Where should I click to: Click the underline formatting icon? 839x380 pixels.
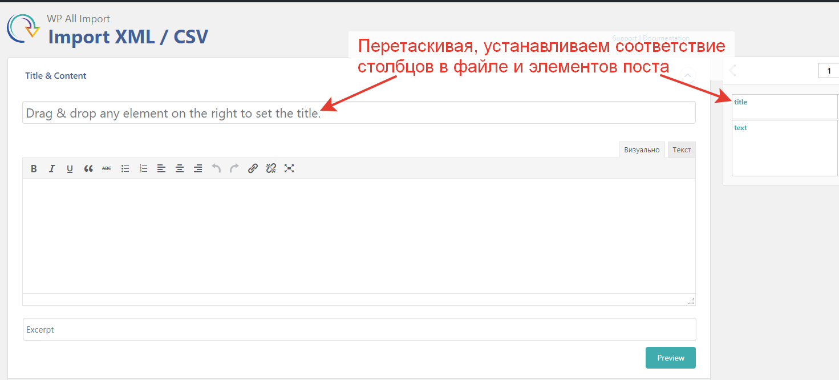[70, 168]
